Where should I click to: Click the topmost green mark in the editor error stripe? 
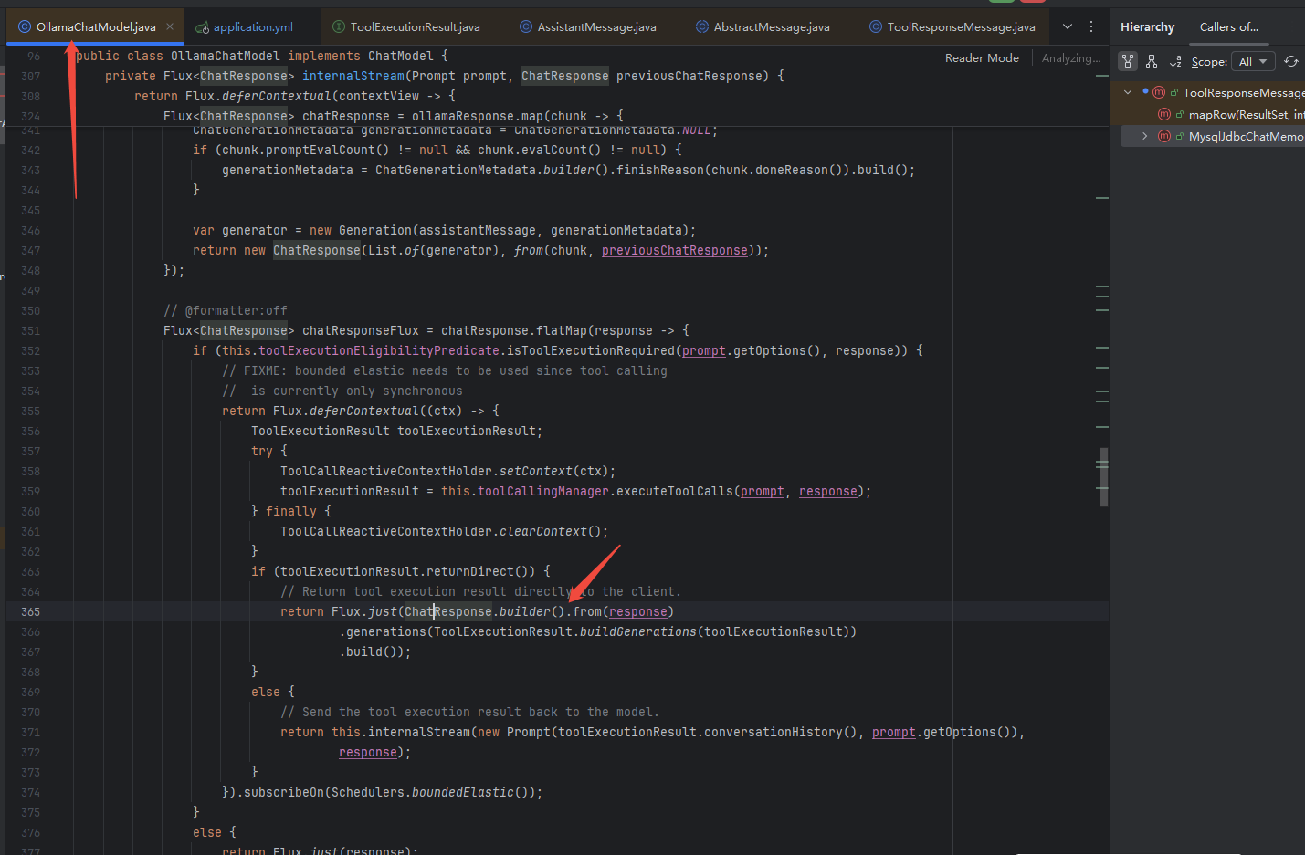1102,77
